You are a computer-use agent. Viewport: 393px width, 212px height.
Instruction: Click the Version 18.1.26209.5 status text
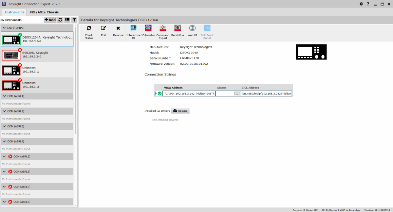pos(378,210)
